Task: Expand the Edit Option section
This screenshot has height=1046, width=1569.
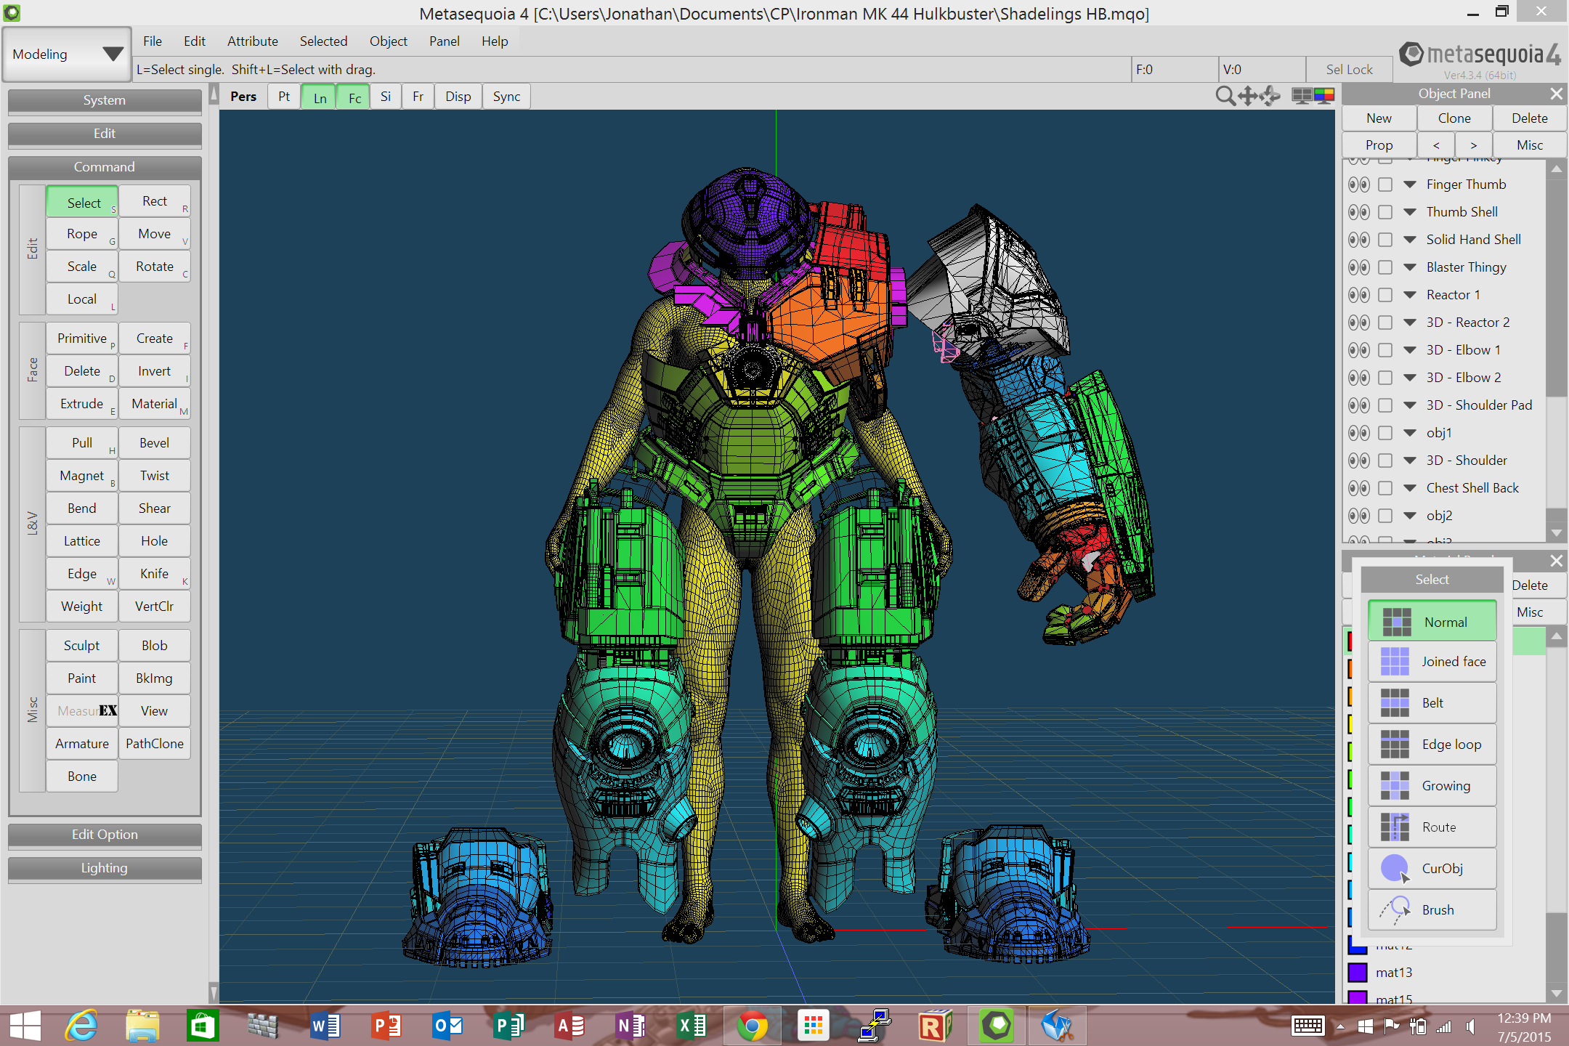Action: point(105,835)
